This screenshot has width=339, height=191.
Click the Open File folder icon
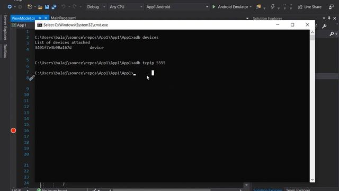coord(40,7)
